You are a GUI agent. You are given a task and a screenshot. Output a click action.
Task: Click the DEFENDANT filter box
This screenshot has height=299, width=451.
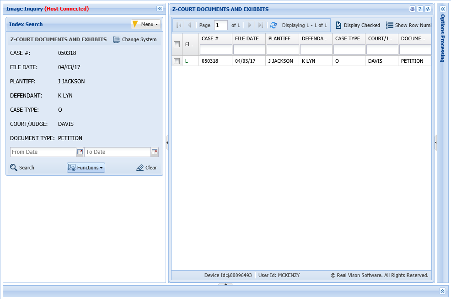pyautogui.click(x=316, y=50)
